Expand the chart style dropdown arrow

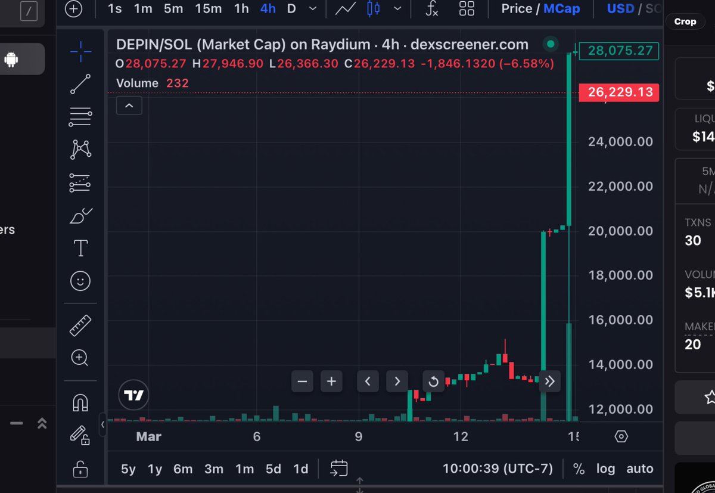(397, 8)
